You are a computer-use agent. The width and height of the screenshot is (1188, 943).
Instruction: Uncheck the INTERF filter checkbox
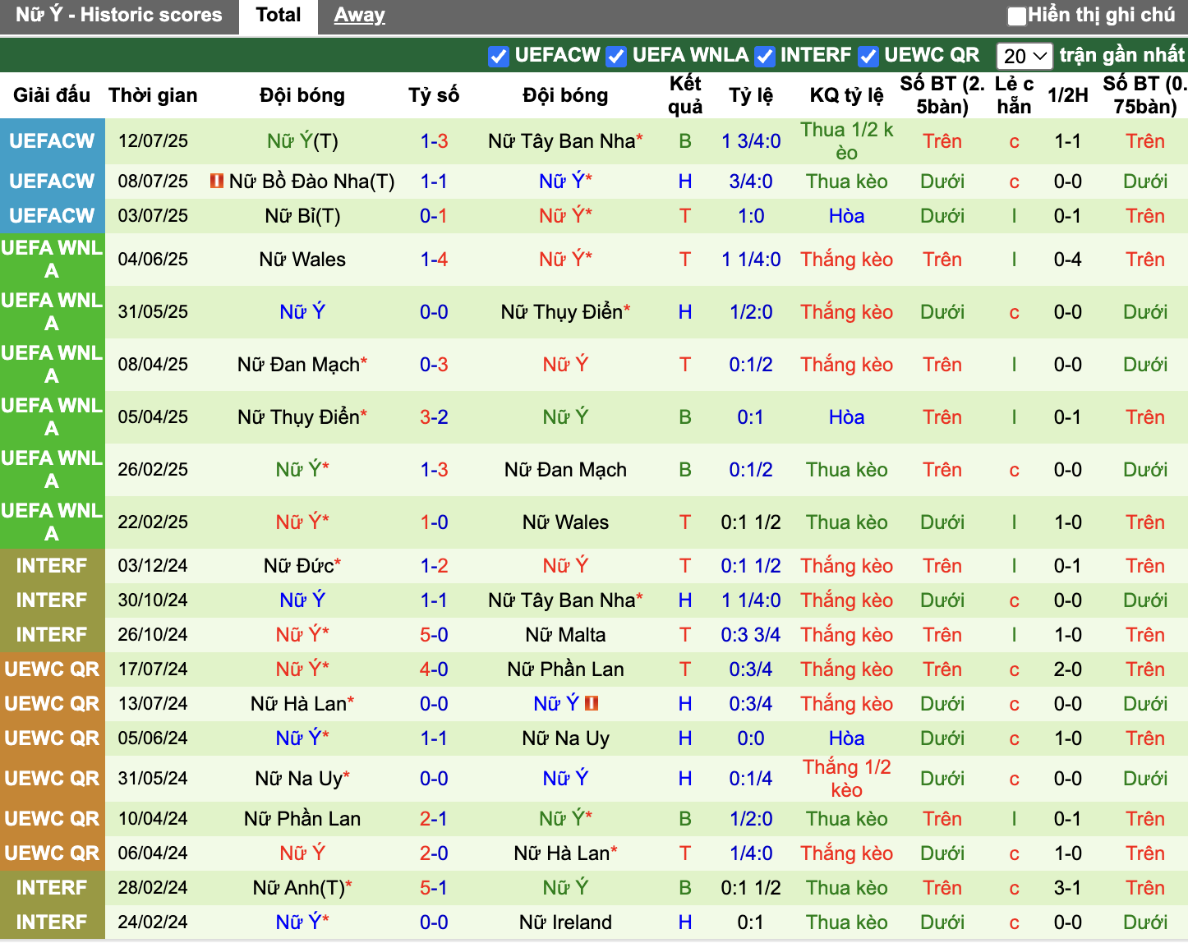[764, 56]
